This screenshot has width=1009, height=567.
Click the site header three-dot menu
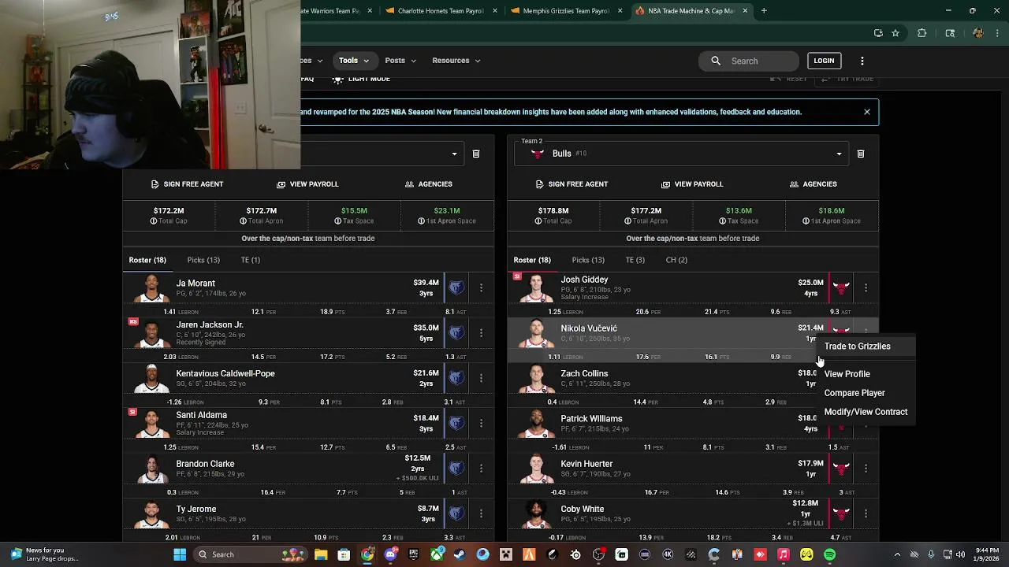(x=862, y=61)
